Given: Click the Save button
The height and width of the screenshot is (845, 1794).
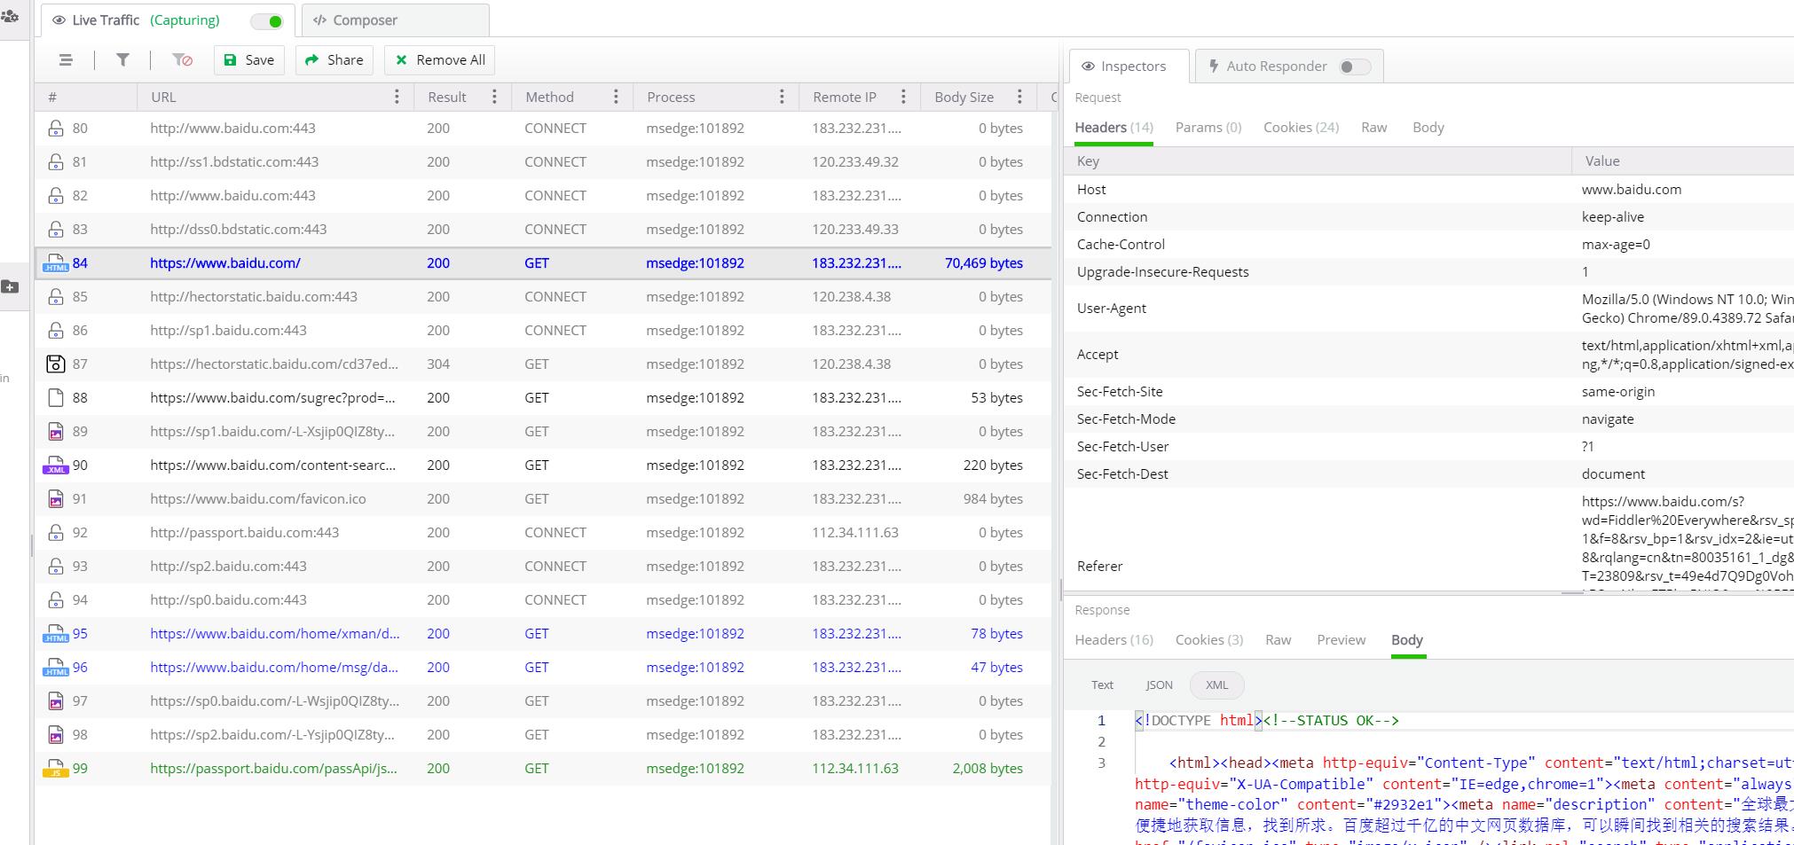Looking at the screenshot, I should [249, 59].
